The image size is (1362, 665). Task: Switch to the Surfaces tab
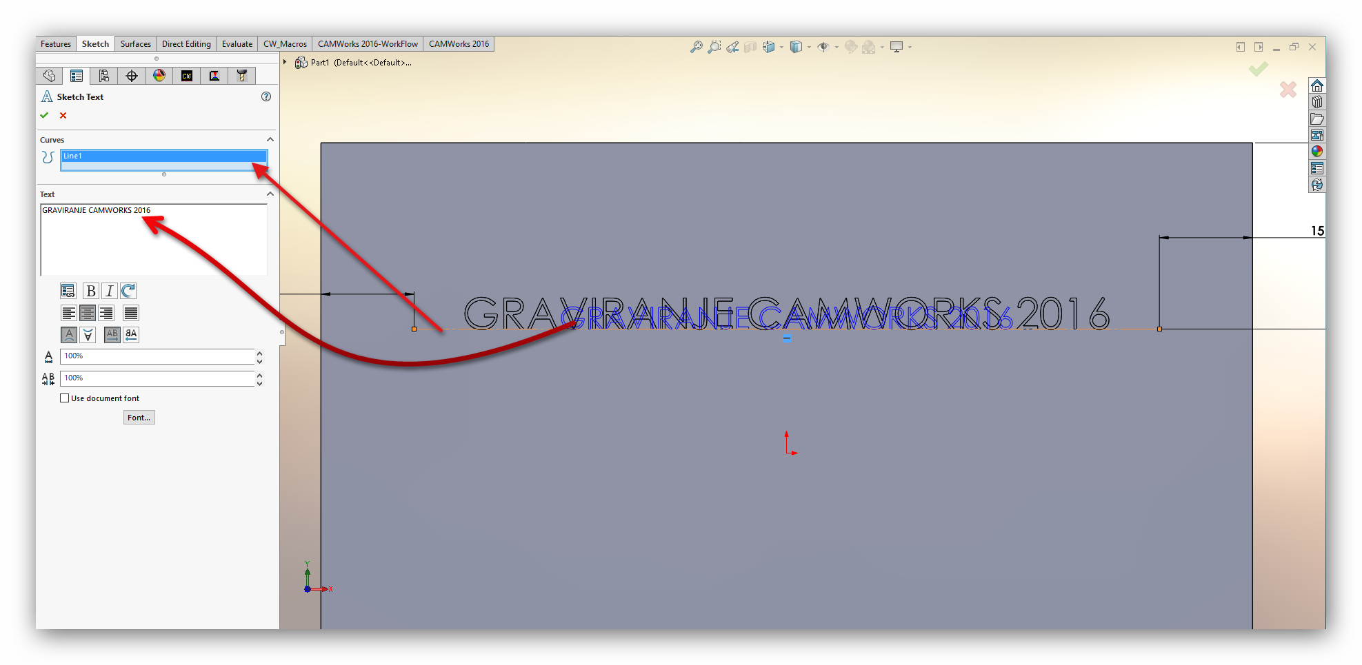point(135,44)
